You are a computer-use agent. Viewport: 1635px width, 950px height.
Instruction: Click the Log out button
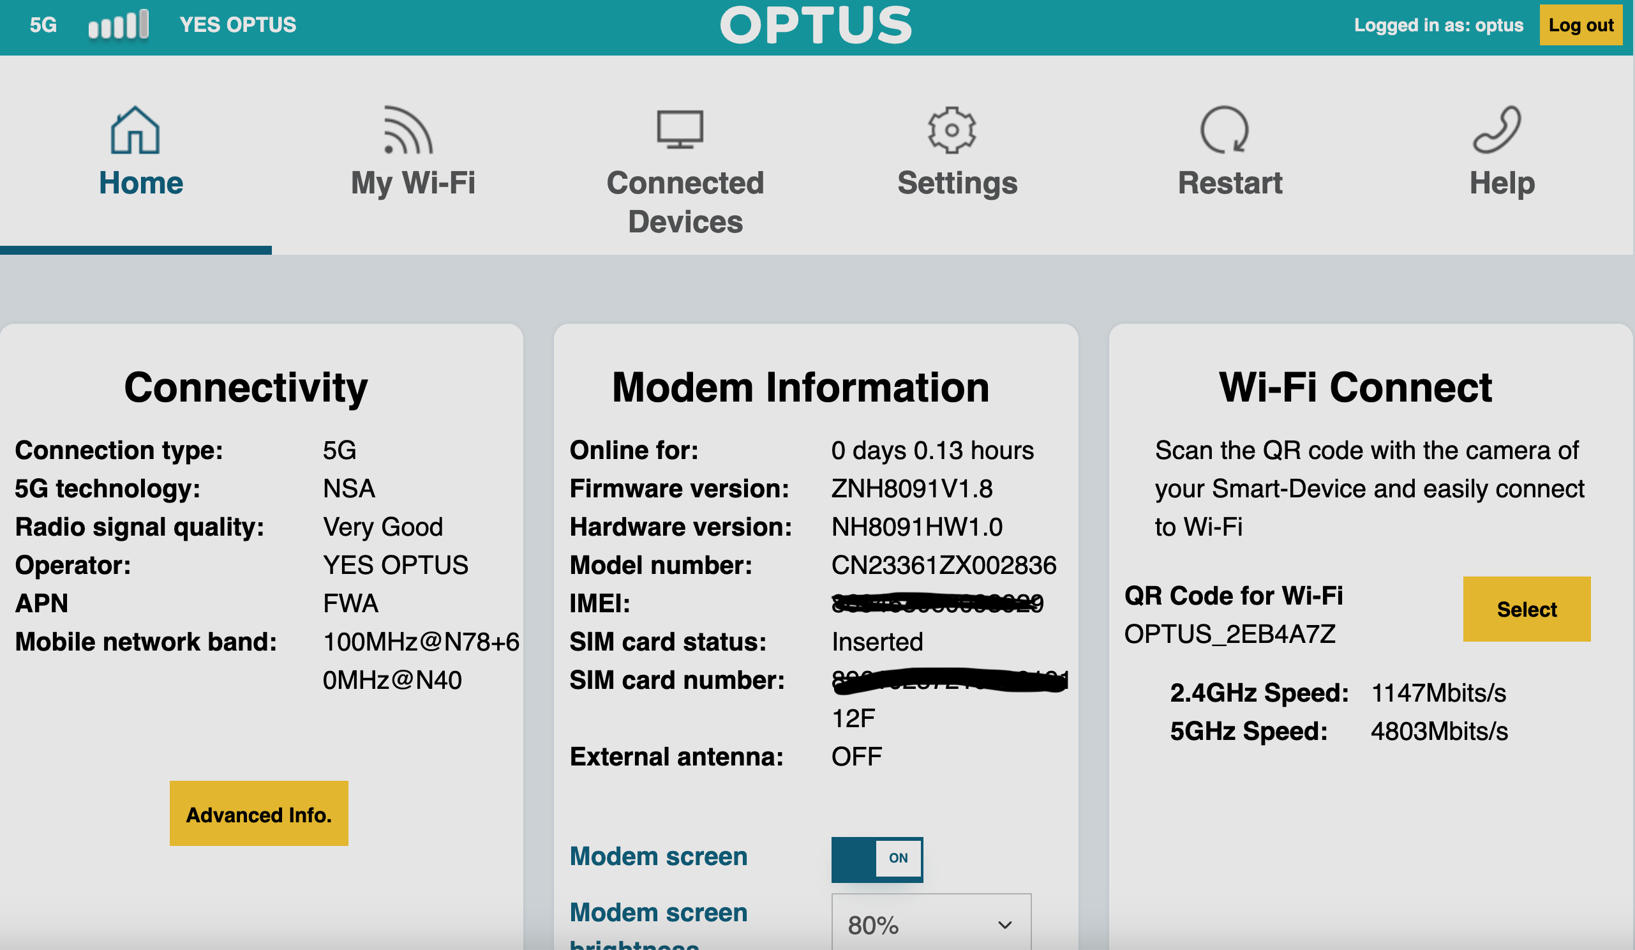(1580, 26)
